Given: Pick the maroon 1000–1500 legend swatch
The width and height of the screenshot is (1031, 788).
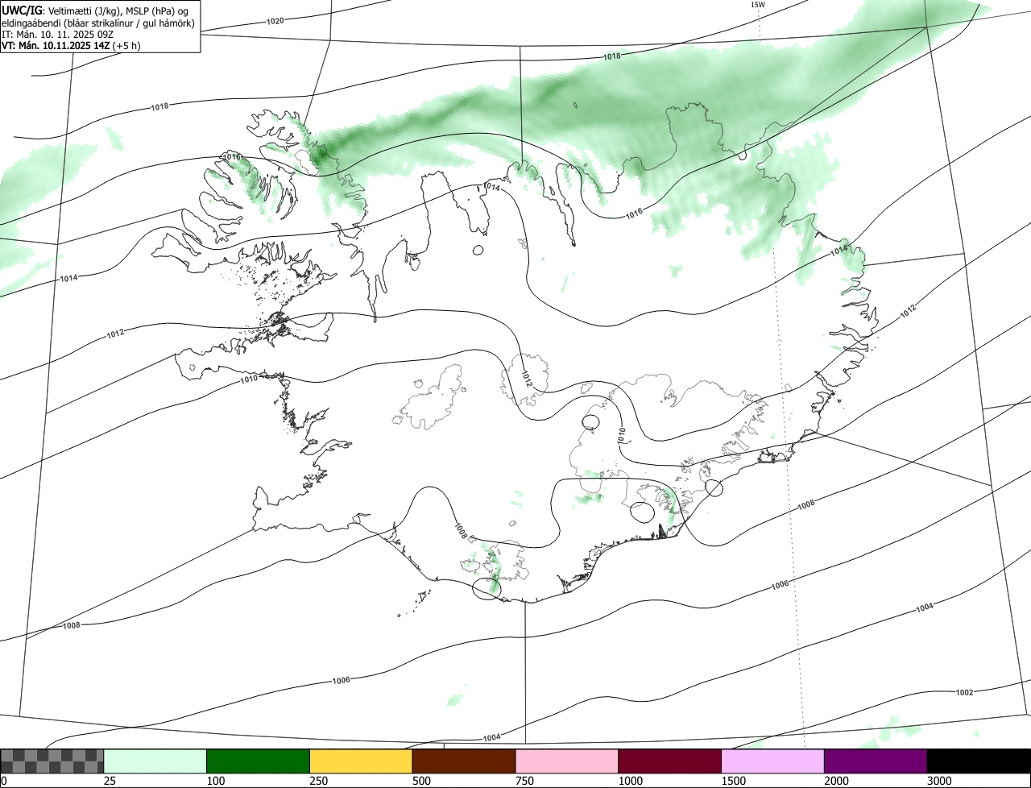Looking at the screenshot, I should click(669, 761).
